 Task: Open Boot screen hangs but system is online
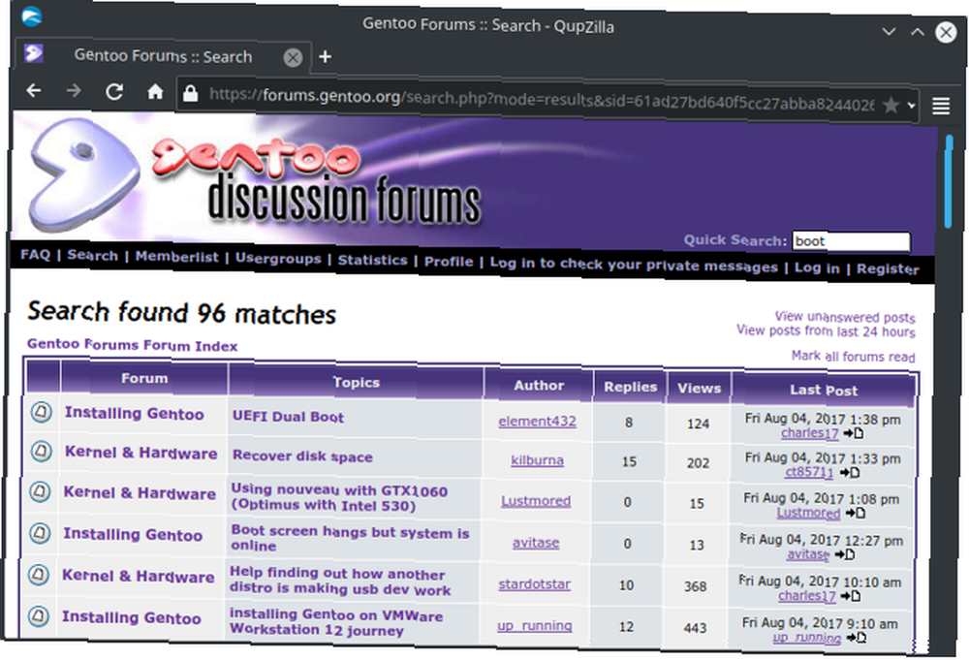(x=351, y=538)
